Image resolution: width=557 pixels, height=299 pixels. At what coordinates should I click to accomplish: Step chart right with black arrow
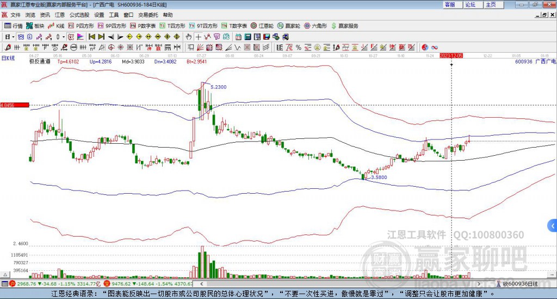[120, 37]
